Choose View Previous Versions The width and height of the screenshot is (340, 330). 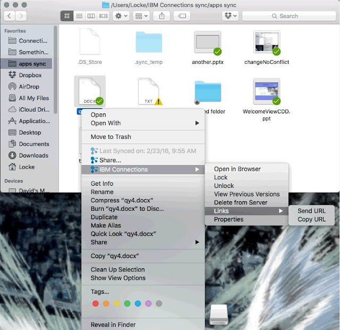click(x=246, y=194)
